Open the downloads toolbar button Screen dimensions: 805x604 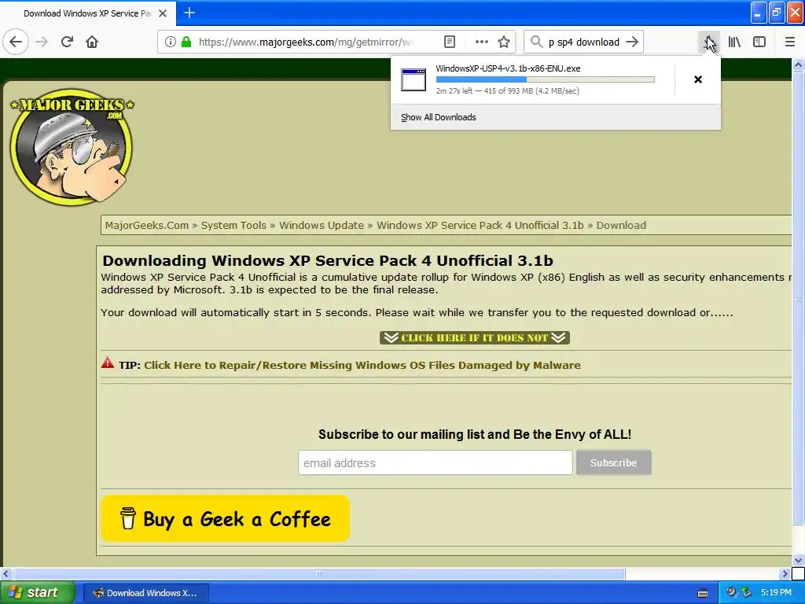coord(708,42)
